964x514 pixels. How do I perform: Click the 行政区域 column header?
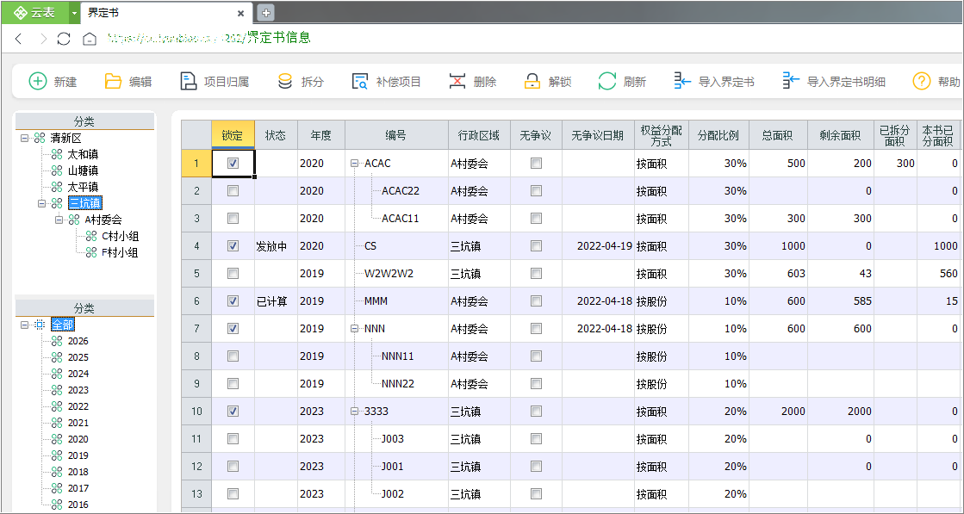(x=480, y=135)
